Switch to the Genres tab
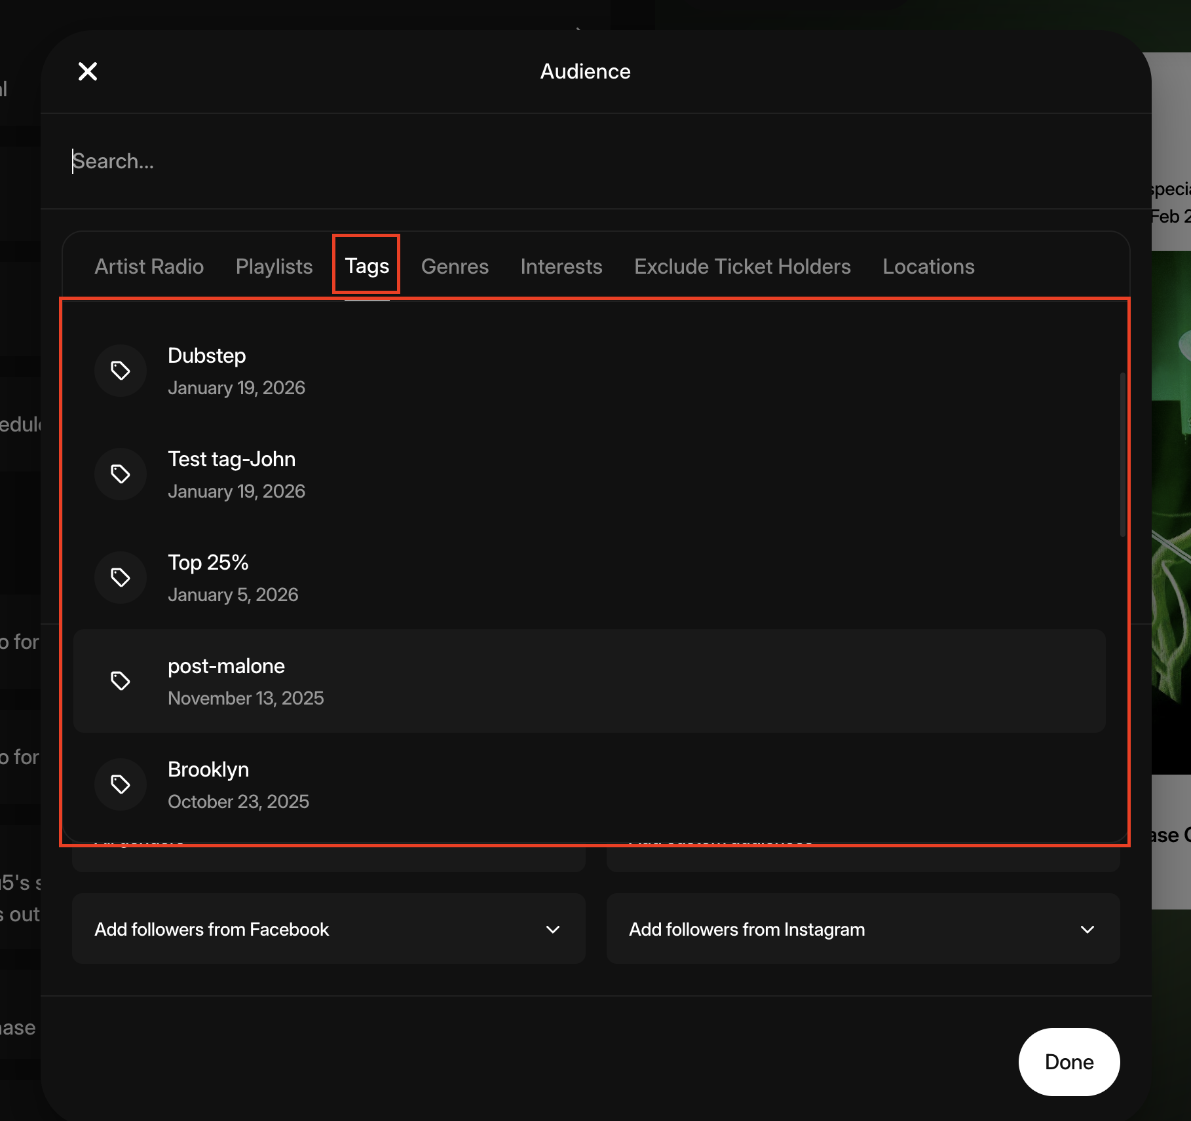This screenshot has width=1191, height=1121. [x=455, y=266]
